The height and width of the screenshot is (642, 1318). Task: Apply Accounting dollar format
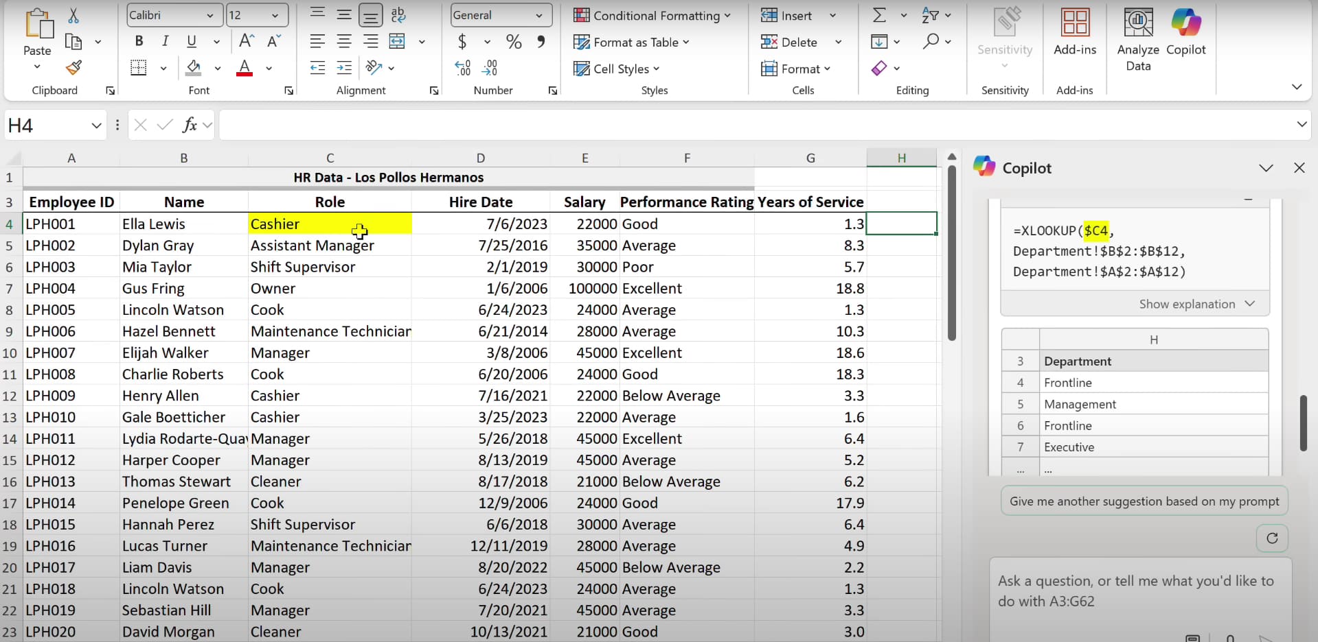click(x=462, y=42)
